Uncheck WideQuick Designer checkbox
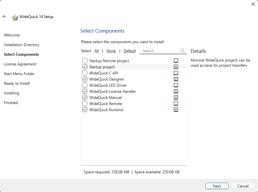The width and height of the screenshot is (258, 192). coord(85,79)
